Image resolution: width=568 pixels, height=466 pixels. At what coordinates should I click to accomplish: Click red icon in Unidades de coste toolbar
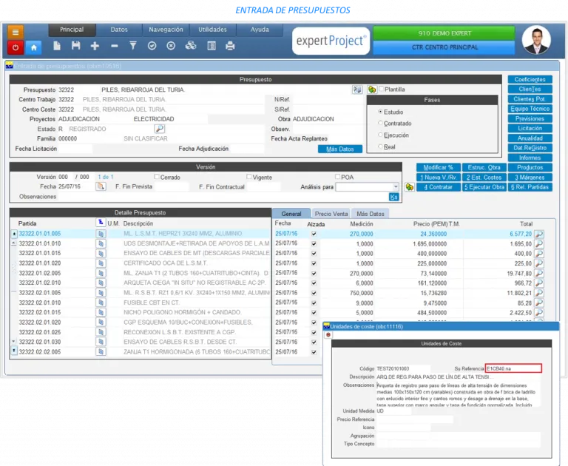click(x=328, y=335)
